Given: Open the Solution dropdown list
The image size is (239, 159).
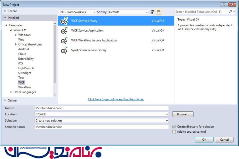Looking at the screenshot, I should [101, 121].
